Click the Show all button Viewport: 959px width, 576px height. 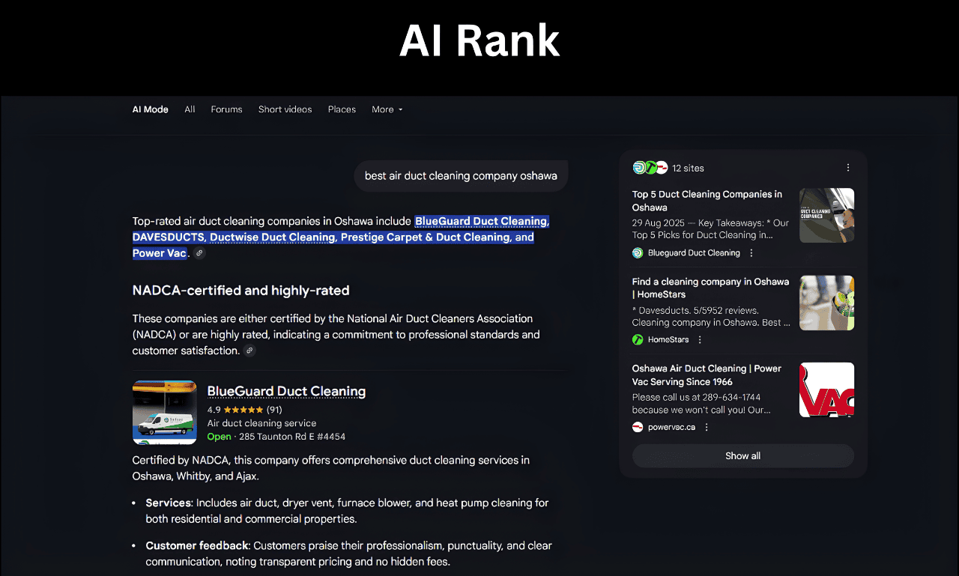pyautogui.click(x=742, y=455)
